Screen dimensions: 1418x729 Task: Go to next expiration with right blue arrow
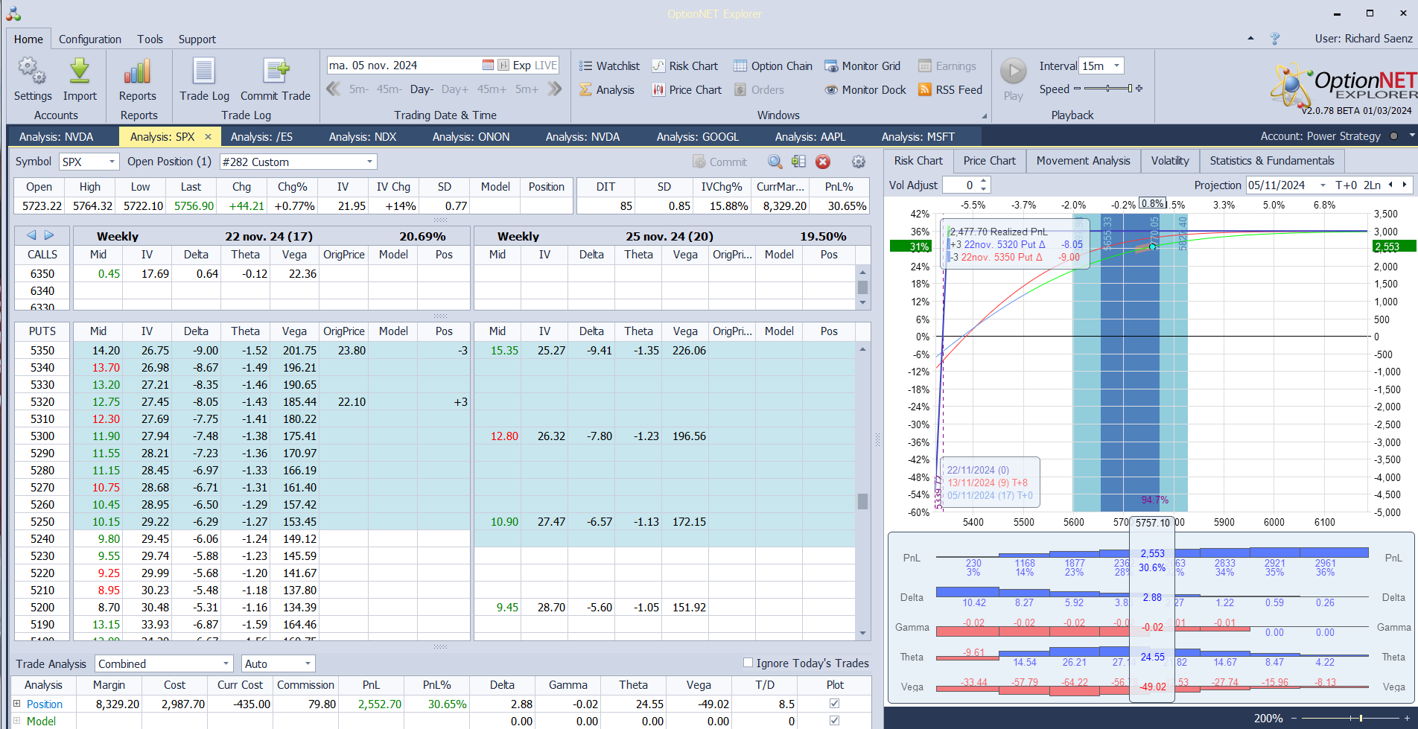click(49, 235)
